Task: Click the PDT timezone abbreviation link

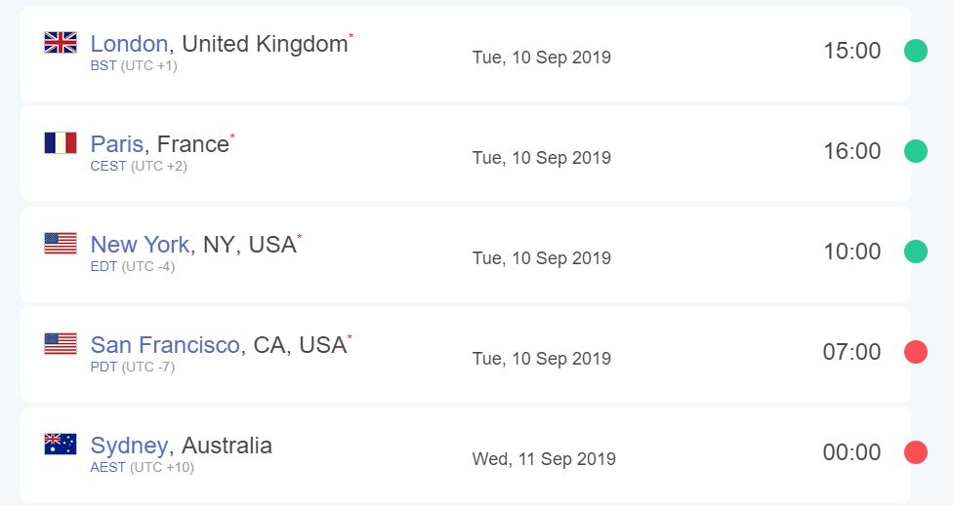Action: point(104,368)
